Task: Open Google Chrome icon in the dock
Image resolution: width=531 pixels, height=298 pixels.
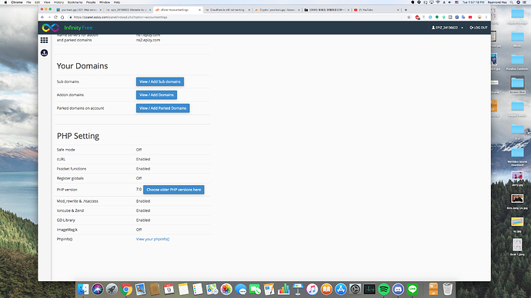Action: pyautogui.click(x=126, y=290)
